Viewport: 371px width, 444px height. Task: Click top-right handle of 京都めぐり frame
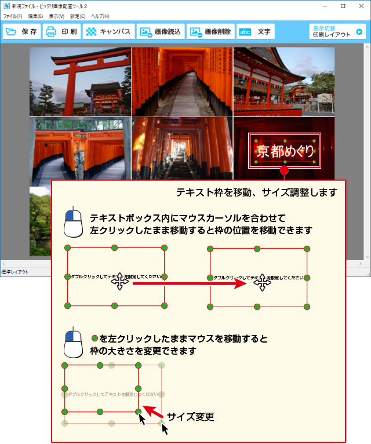314,141
